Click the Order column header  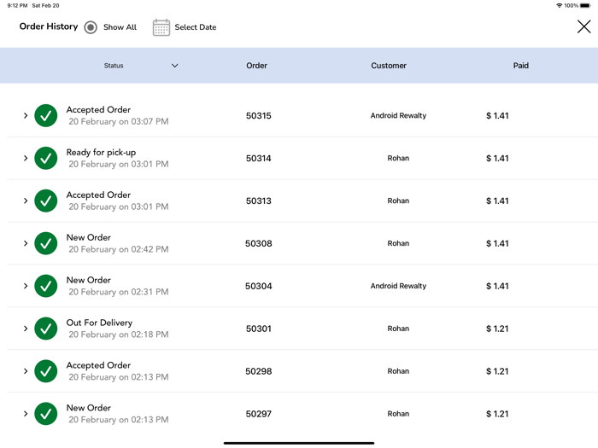tap(256, 66)
